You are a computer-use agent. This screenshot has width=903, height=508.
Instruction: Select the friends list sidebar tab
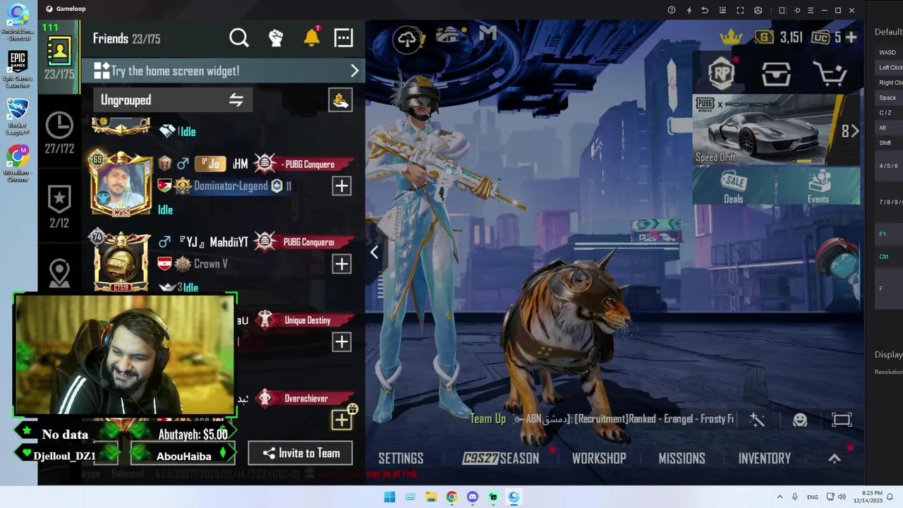click(x=59, y=57)
